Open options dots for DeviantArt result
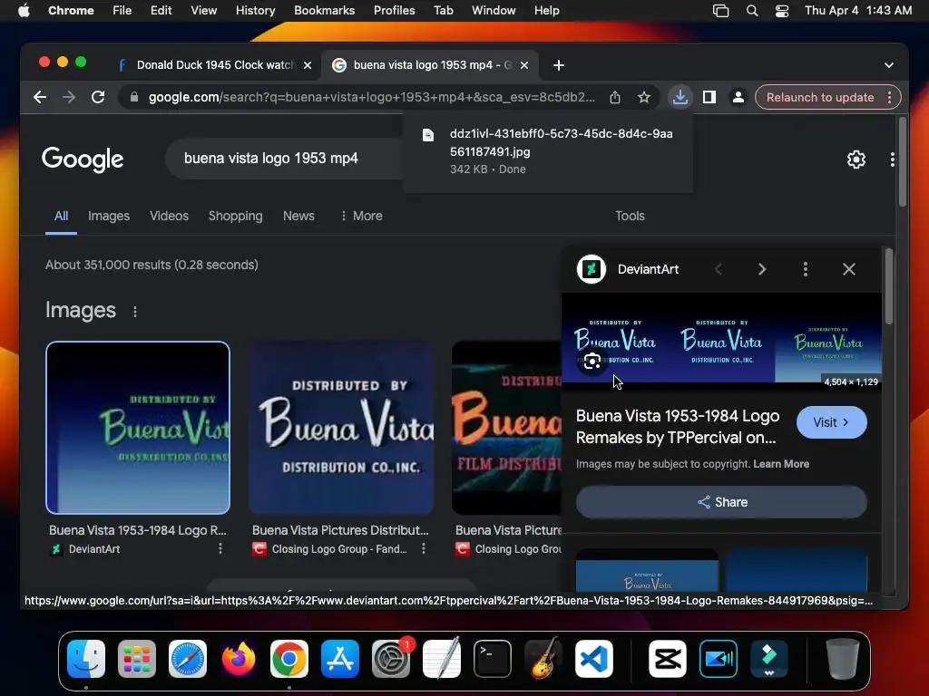 pos(220,548)
